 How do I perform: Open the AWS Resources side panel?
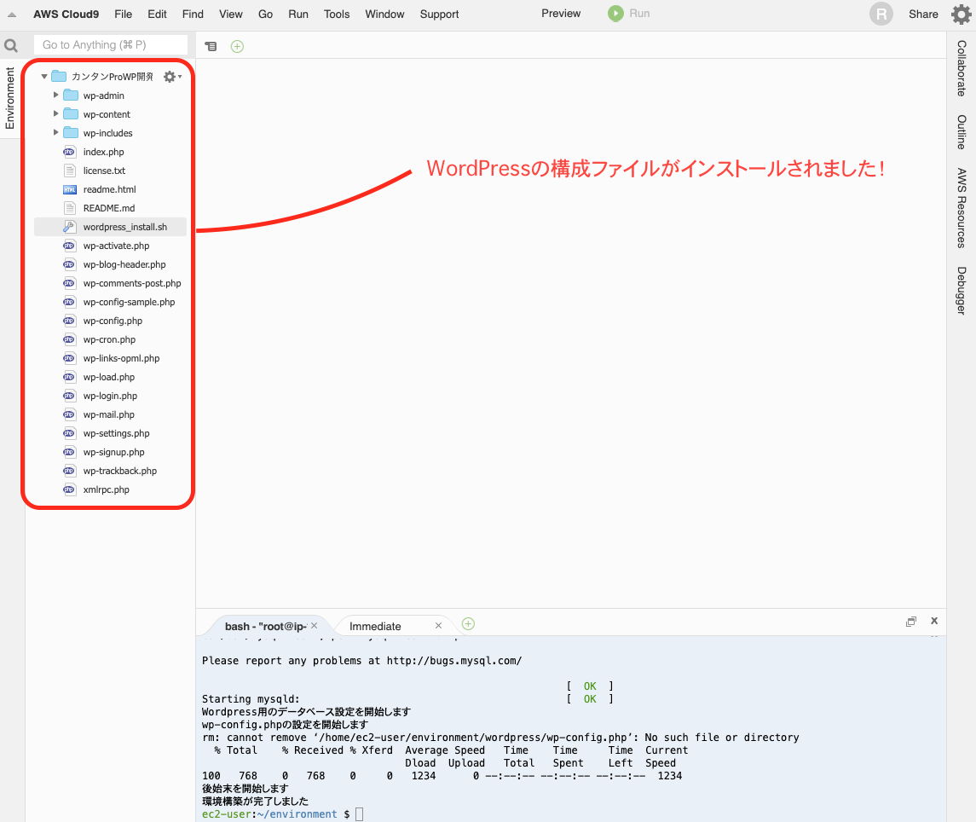[962, 208]
